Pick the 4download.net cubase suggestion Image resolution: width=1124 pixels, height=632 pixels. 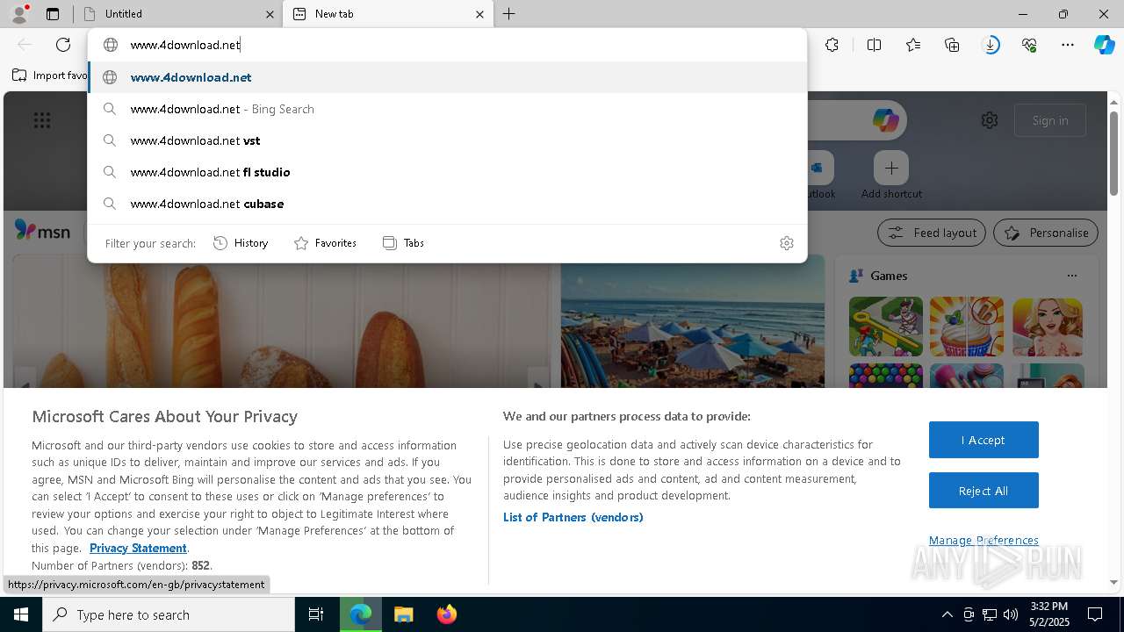[447, 204]
